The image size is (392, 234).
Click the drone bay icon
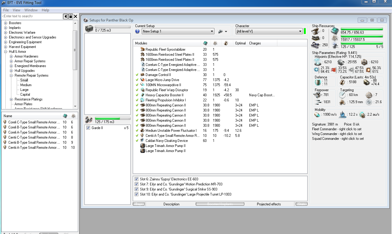pos(89,120)
